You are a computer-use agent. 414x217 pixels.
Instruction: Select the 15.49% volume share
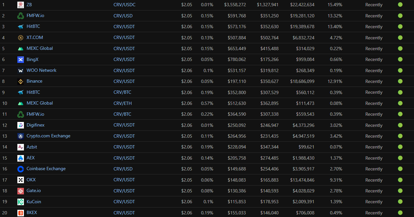click(x=335, y=5)
